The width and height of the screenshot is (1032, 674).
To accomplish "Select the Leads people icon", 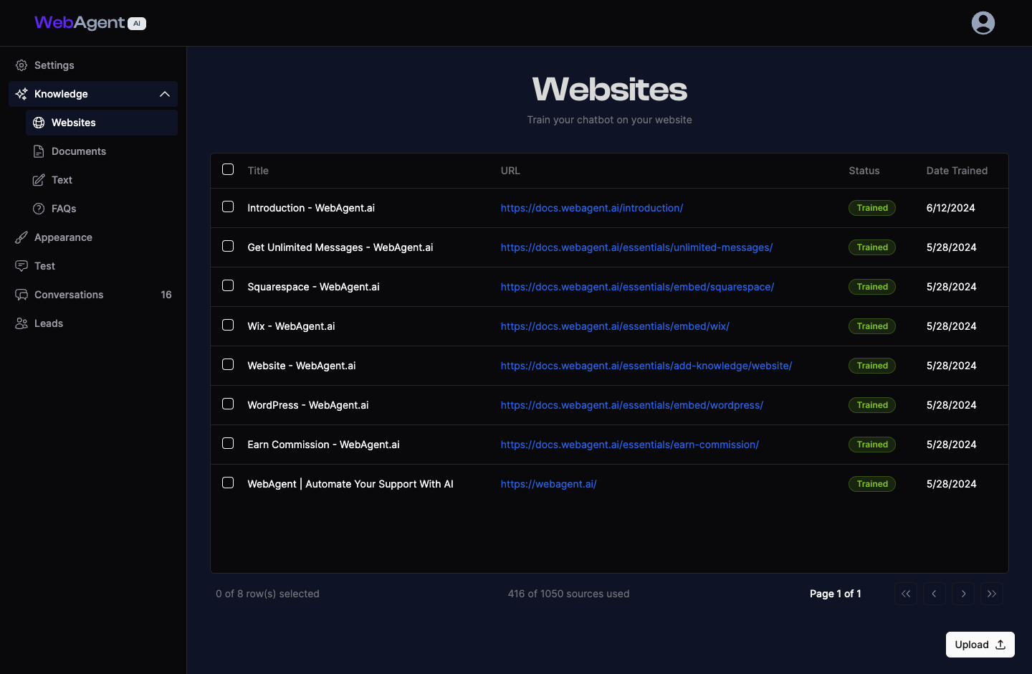I will (x=21, y=323).
